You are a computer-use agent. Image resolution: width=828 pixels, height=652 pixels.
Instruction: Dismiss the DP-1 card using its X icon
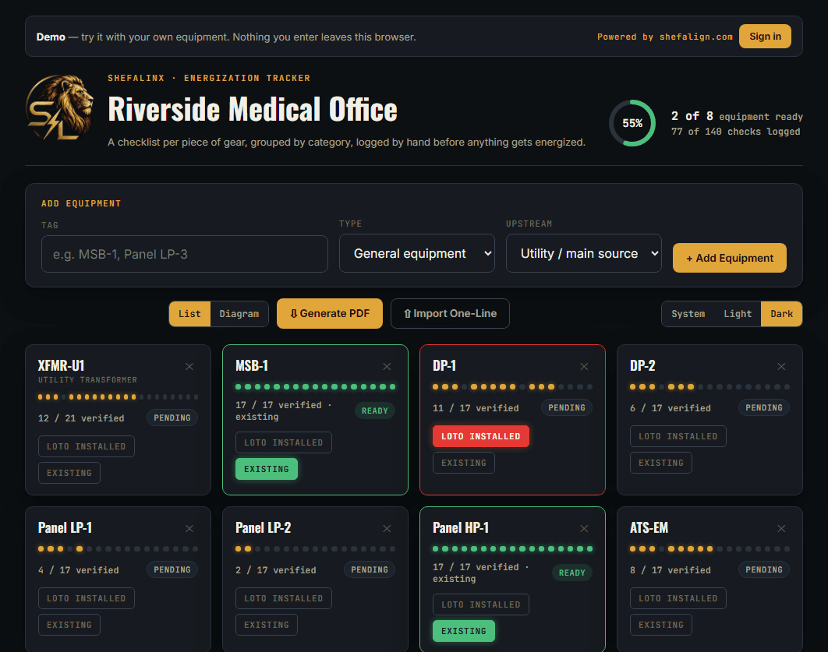click(584, 367)
